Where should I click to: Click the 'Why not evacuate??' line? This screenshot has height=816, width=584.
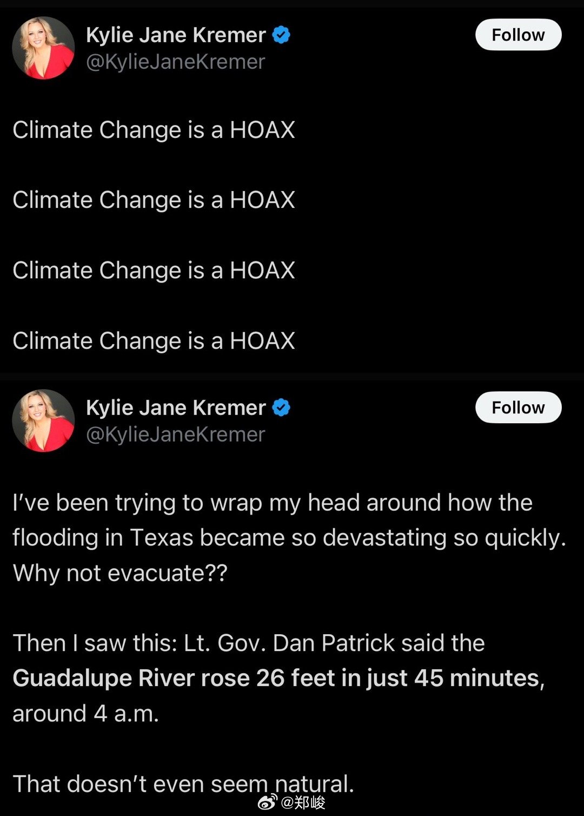point(120,574)
